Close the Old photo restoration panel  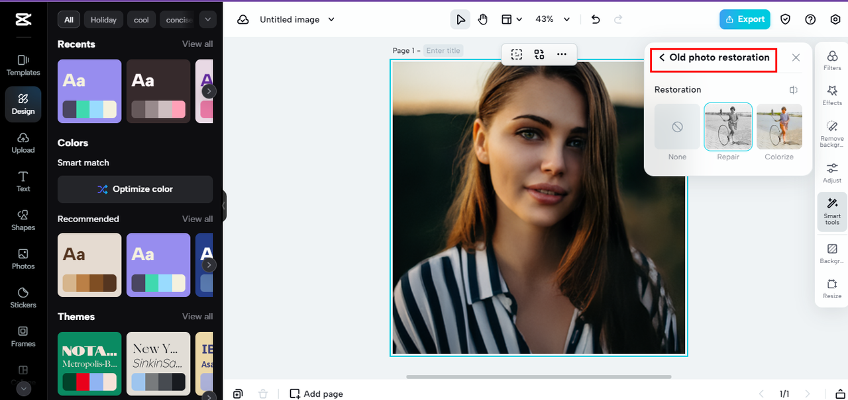[796, 58]
